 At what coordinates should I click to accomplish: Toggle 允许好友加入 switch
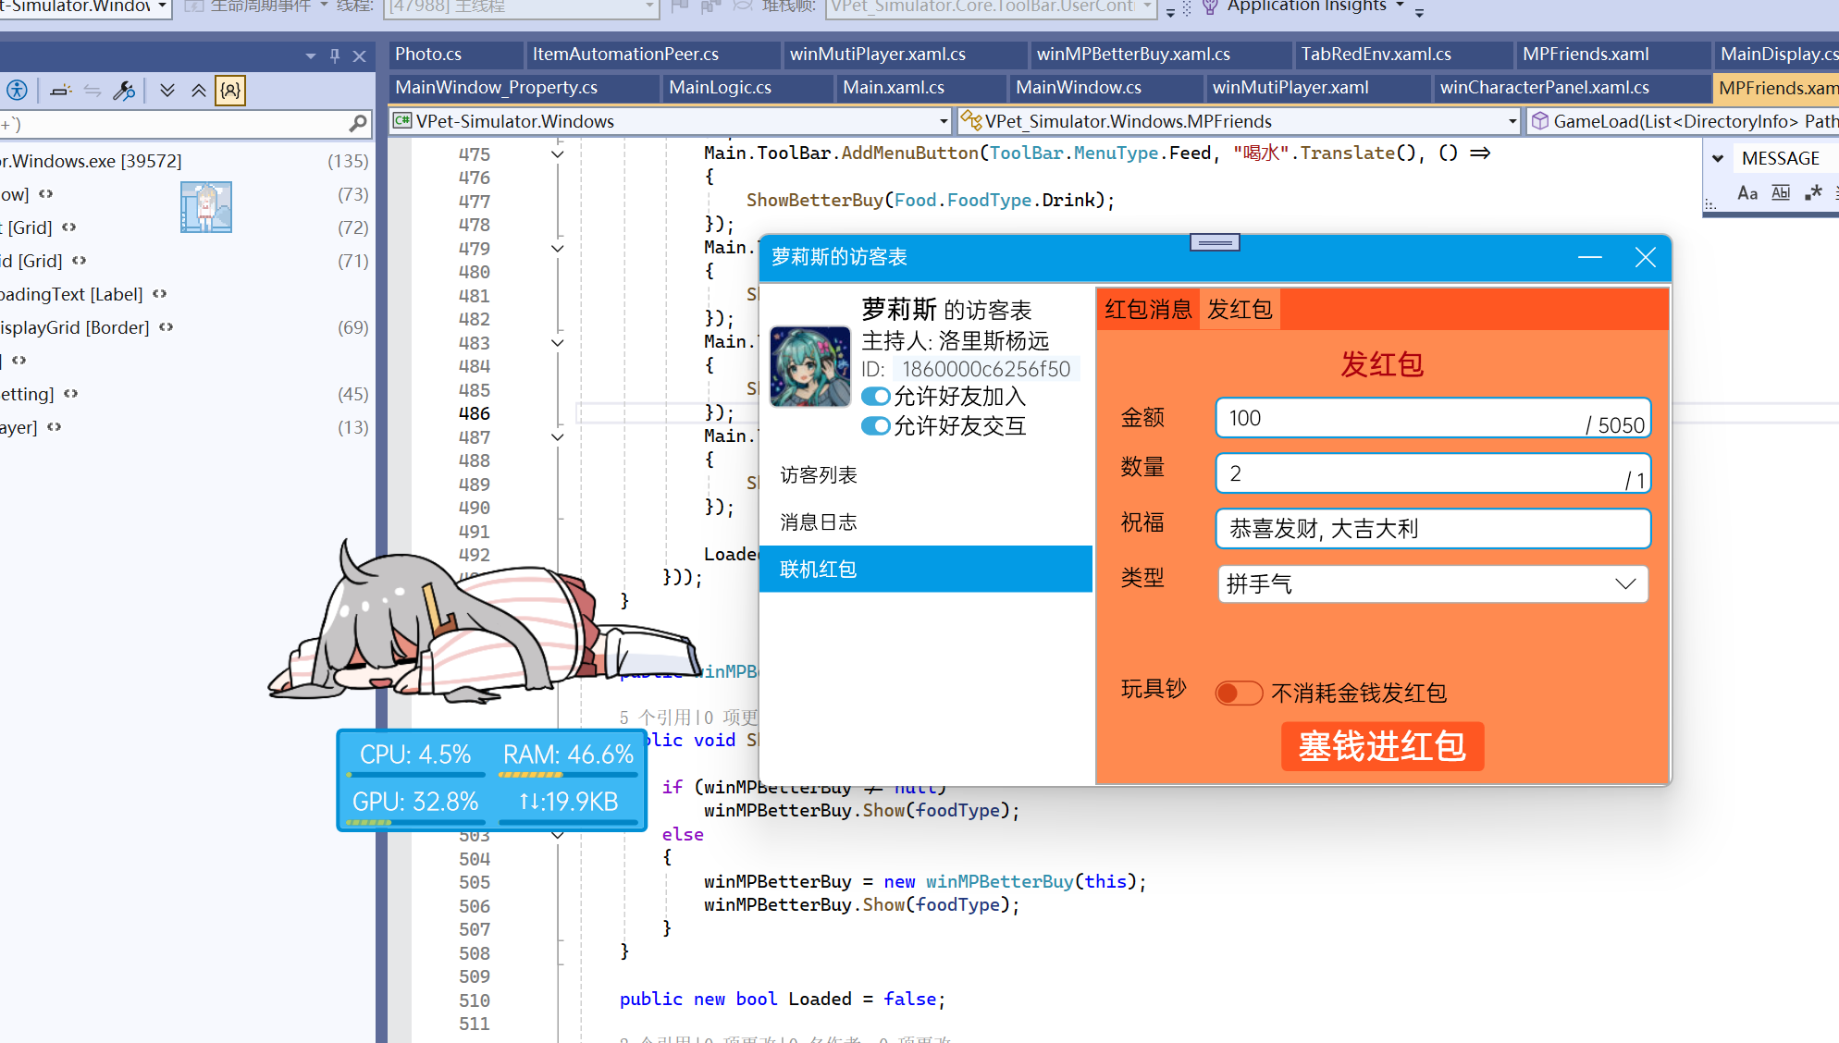(x=875, y=397)
